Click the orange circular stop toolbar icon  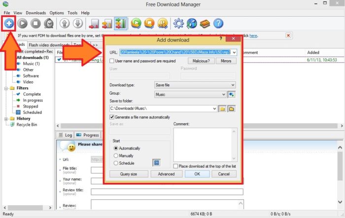point(149,23)
